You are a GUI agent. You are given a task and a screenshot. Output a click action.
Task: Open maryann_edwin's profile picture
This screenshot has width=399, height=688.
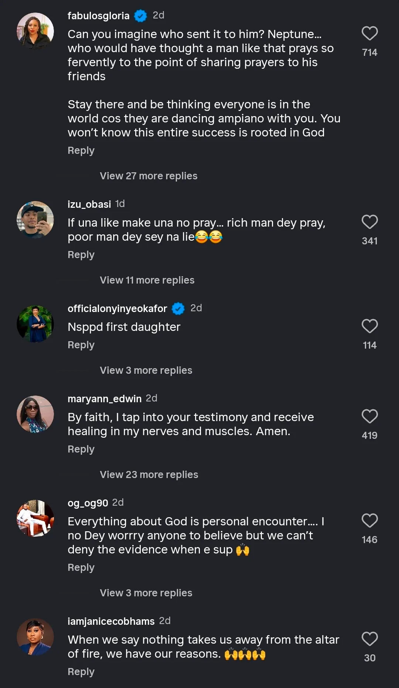click(35, 414)
